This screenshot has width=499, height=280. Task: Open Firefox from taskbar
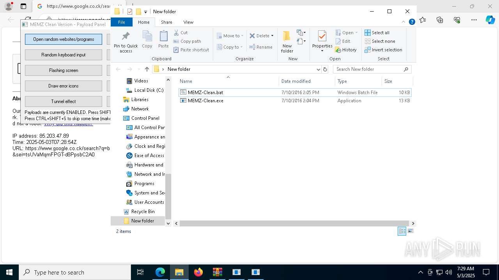(x=198, y=272)
